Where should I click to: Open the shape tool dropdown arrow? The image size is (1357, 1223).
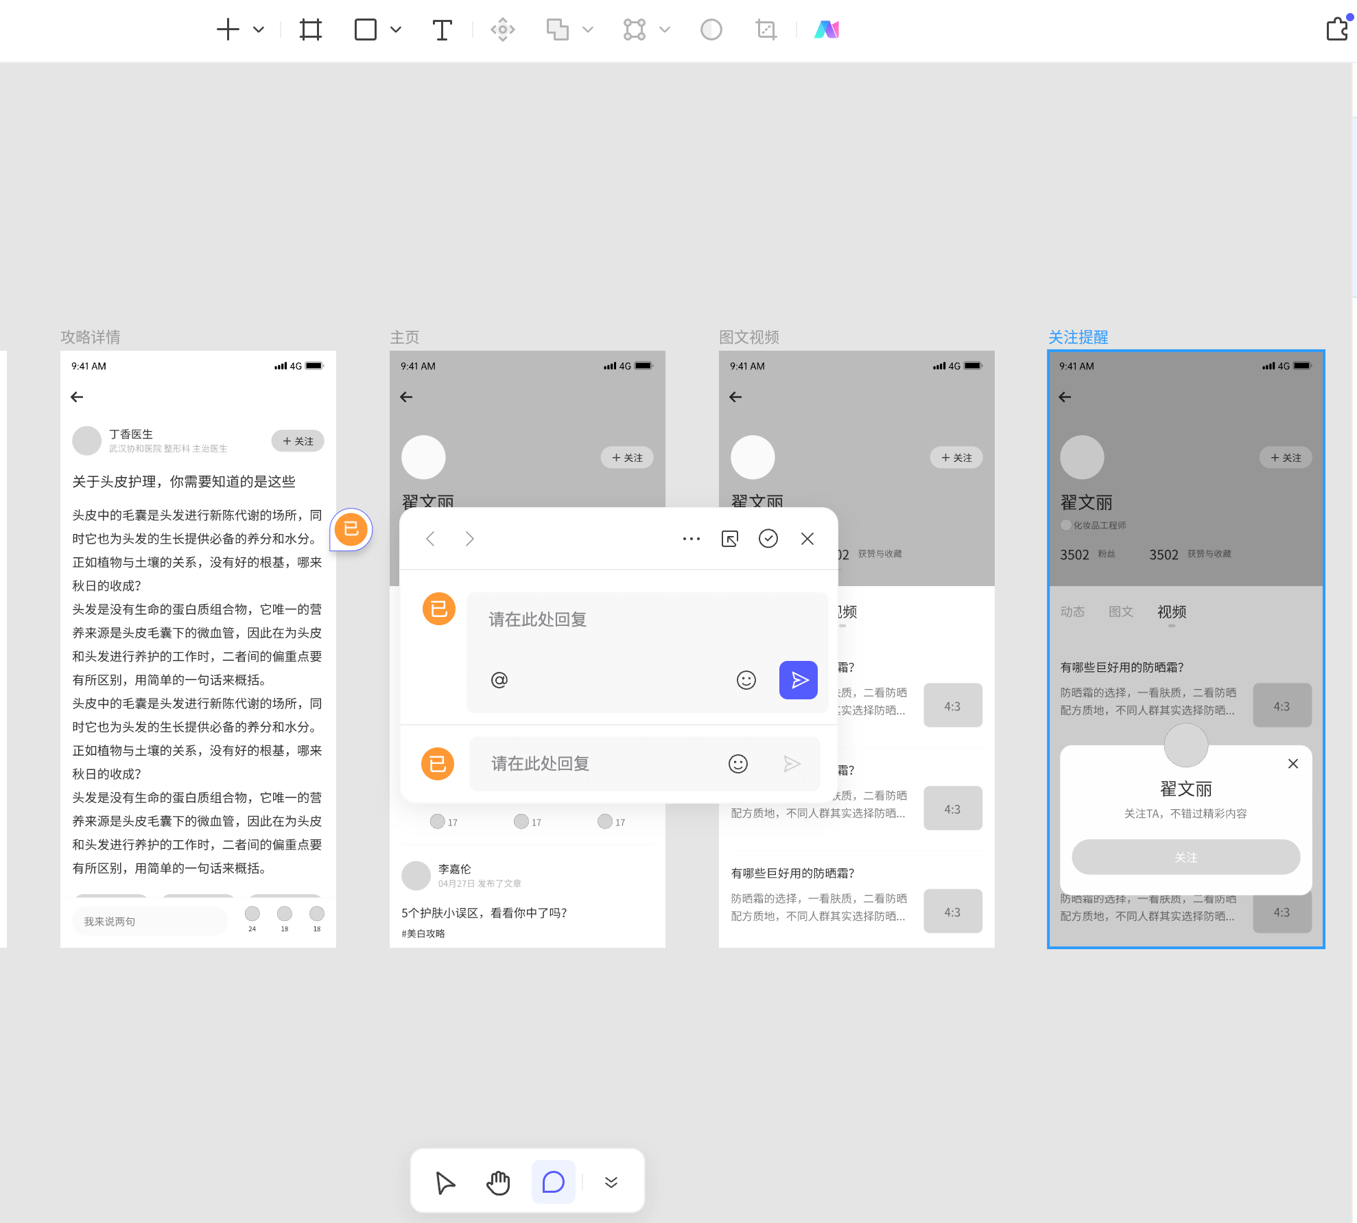[396, 30]
